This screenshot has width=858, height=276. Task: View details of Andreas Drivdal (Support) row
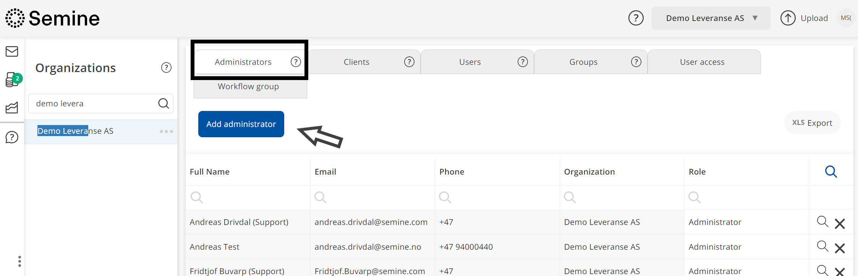coord(822,221)
